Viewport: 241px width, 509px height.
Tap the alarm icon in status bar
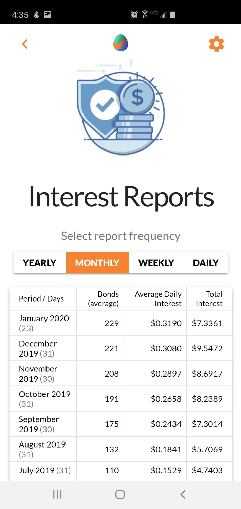[134, 14]
